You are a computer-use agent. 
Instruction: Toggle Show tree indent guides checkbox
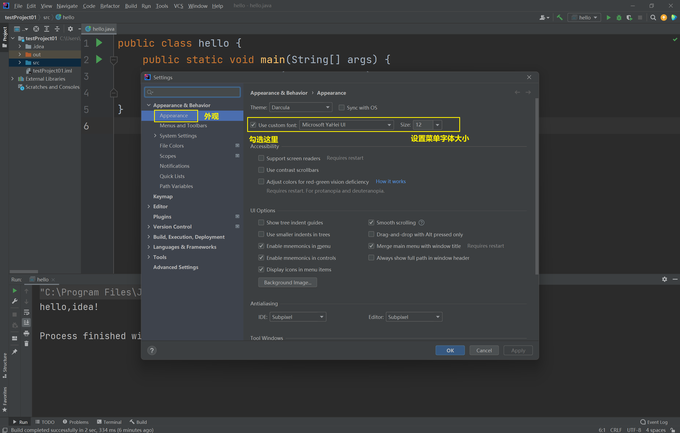pos(261,222)
